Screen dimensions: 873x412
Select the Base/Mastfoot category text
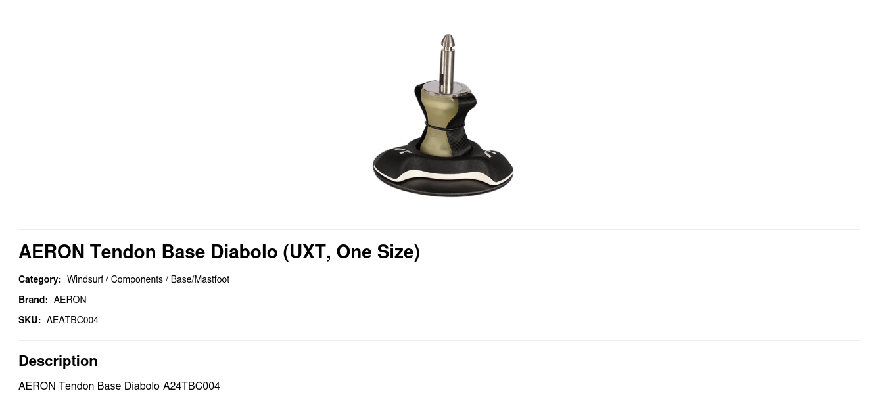200,279
